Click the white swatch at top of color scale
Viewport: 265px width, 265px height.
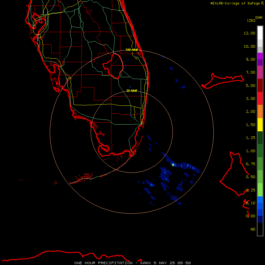click(260, 33)
